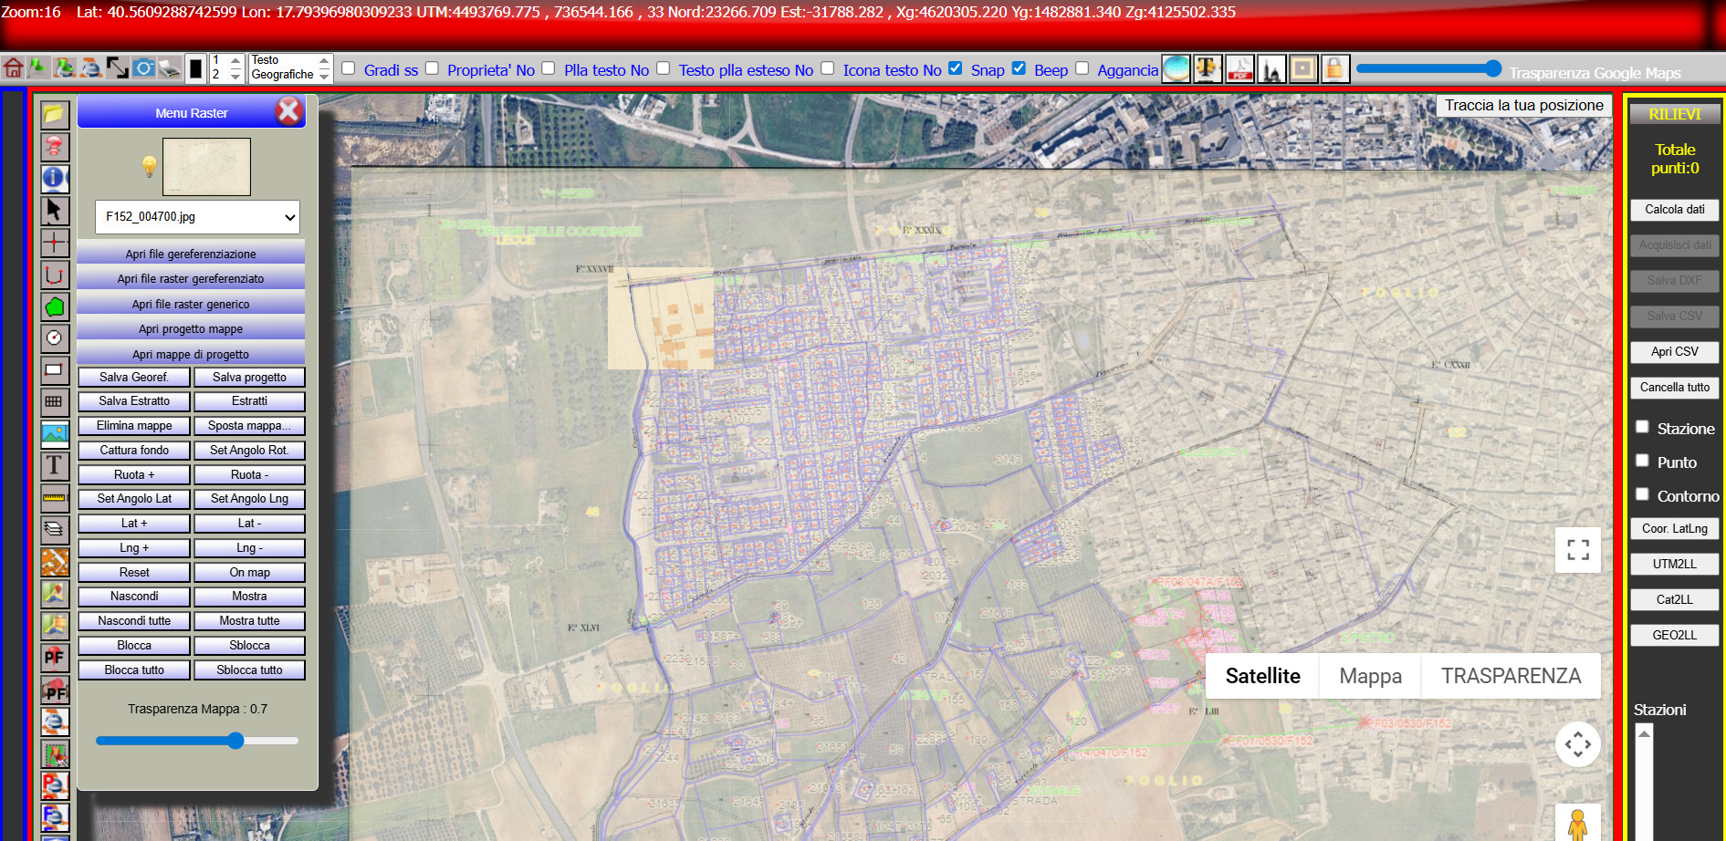The width and height of the screenshot is (1726, 841).
Task: Select the green polygon tool
Action: coord(54,306)
